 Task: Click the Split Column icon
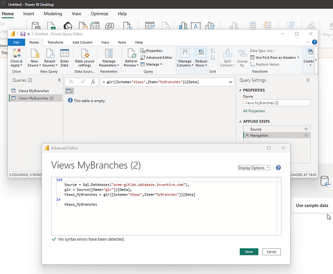point(228,53)
